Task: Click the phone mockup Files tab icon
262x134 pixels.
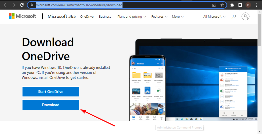Action: [134, 118]
